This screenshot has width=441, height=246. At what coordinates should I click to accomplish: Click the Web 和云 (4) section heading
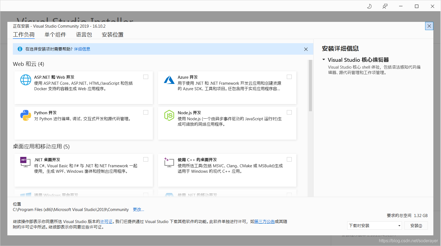(28, 64)
